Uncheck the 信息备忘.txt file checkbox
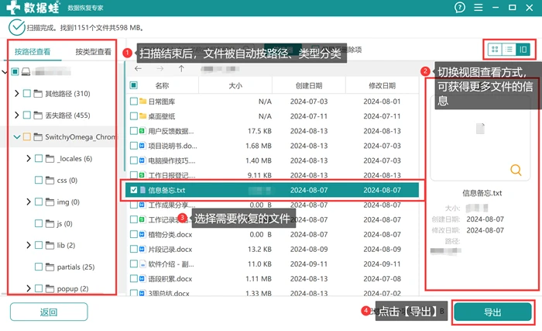Viewport: 542px width, 331px height. 134,190
